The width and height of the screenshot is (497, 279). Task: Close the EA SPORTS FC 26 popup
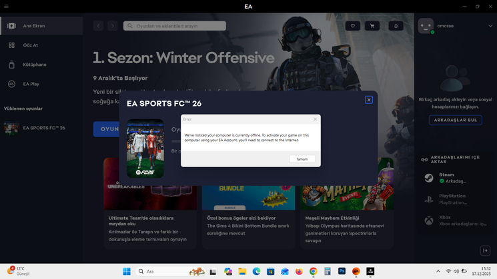pyautogui.click(x=368, y=100)
